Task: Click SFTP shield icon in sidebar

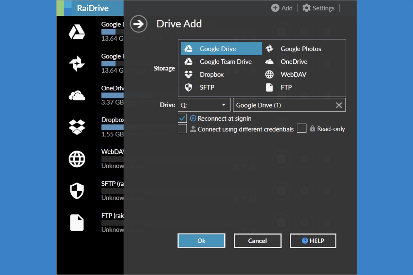Action: (x=77, y=191)
